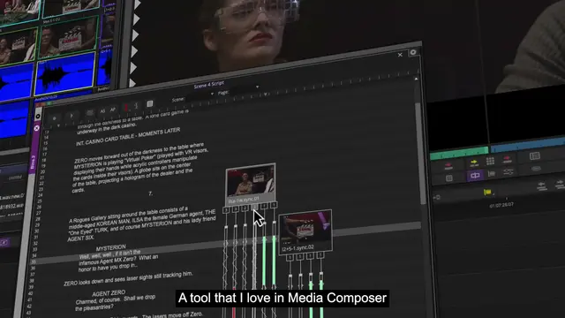Click the small icon at timeline left edge
The image size is (565, 318).
pyautogui.click(x=436, y=197)
